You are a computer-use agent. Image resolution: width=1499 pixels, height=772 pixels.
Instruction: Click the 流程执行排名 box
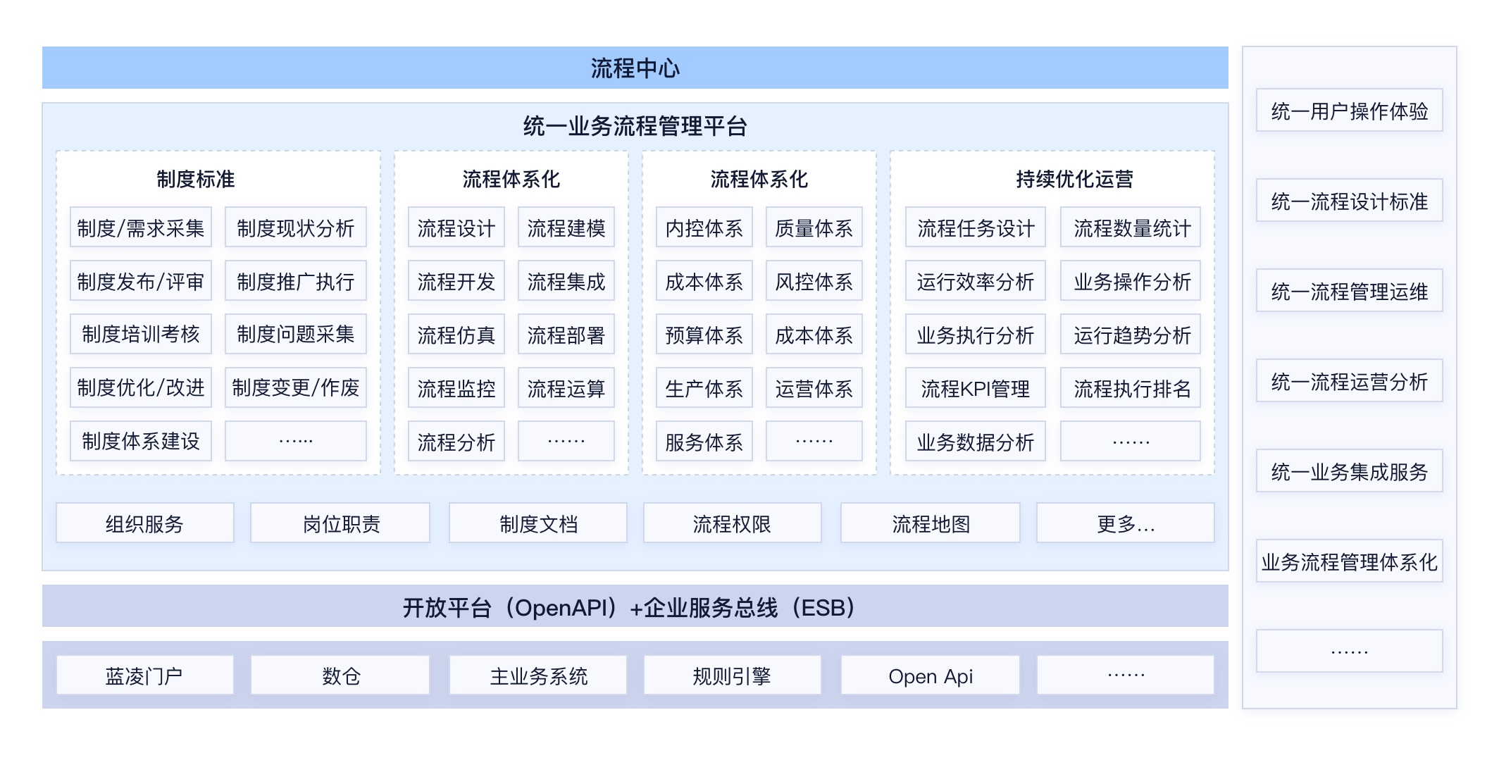(x=1131, y=387)
